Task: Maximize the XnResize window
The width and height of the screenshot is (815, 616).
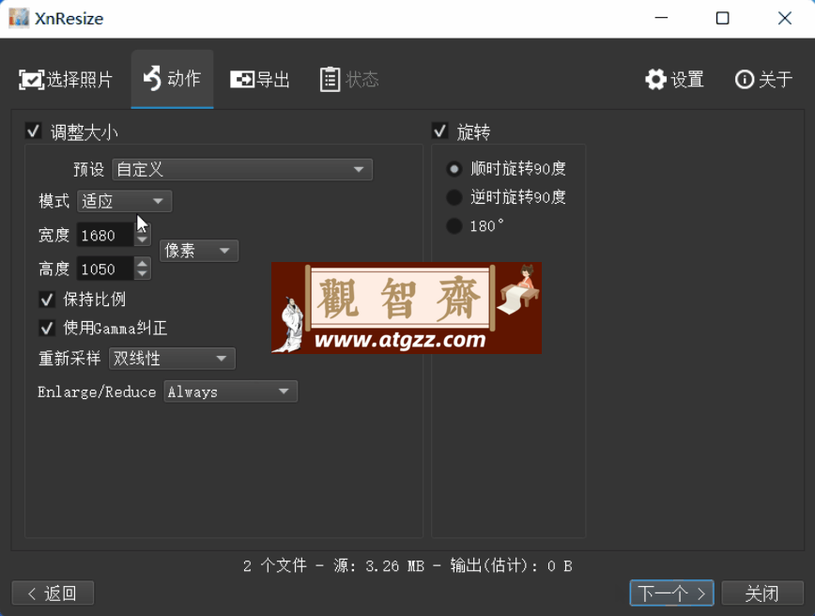Action: tap(722, 18)
